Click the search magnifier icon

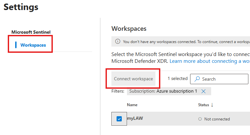coord(197,79)
